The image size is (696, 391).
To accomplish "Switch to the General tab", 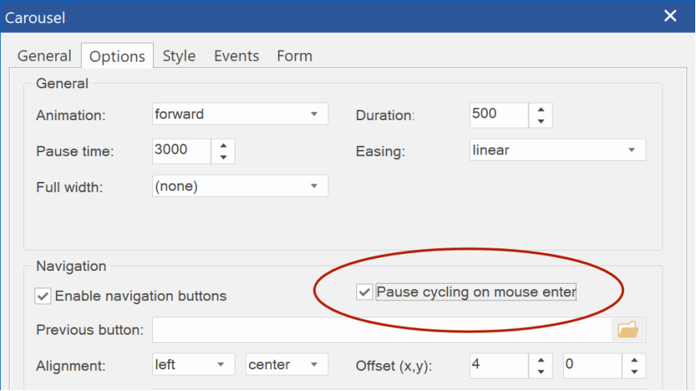I will pos(44,56).
